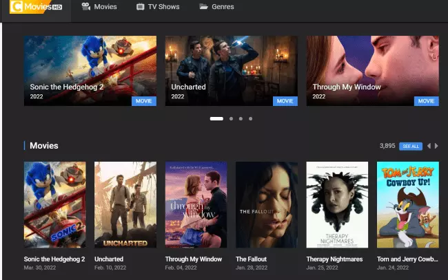Show next movies with right arrow
Viewport: 448px width, 280px height.
[x=436, y=146]
